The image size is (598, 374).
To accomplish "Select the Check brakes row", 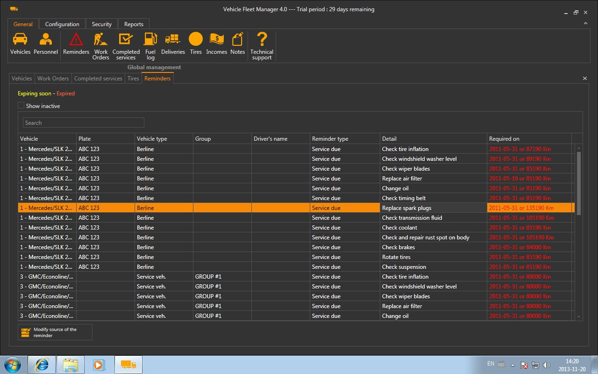I will pyautogui.click(x=297, y=247).
